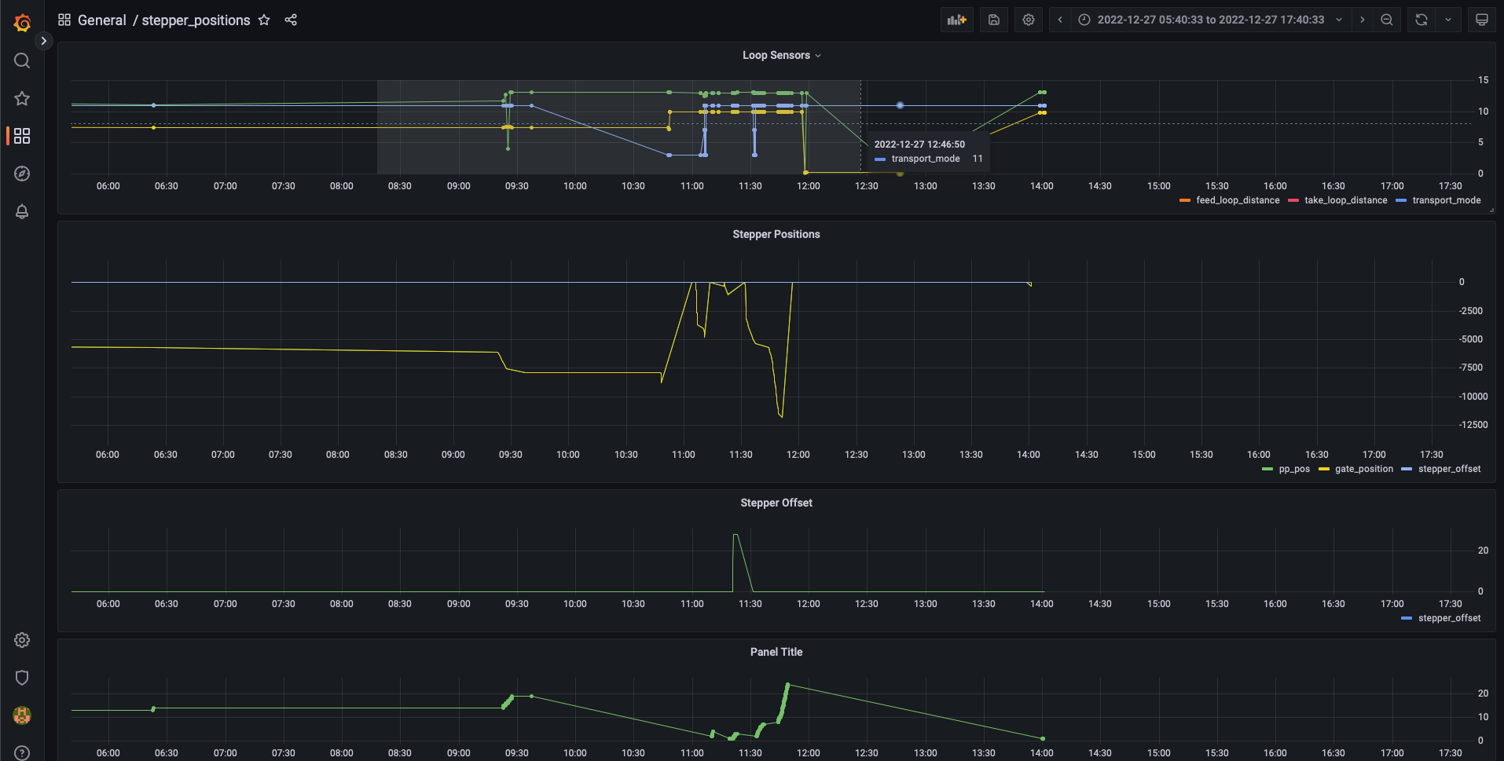Save the dashboard using the save icon
This screenshot has width=1504, height=761.
(x=993, y=19)
